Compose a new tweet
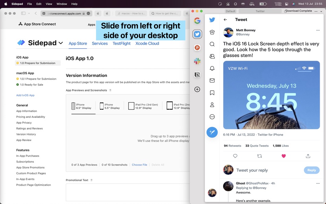The width and height of the screenshot is (326, 204). point(212,132)
